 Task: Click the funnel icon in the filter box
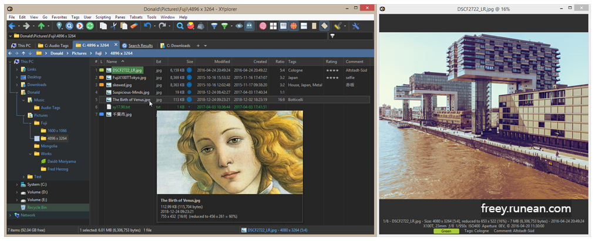tap(332, 36)
